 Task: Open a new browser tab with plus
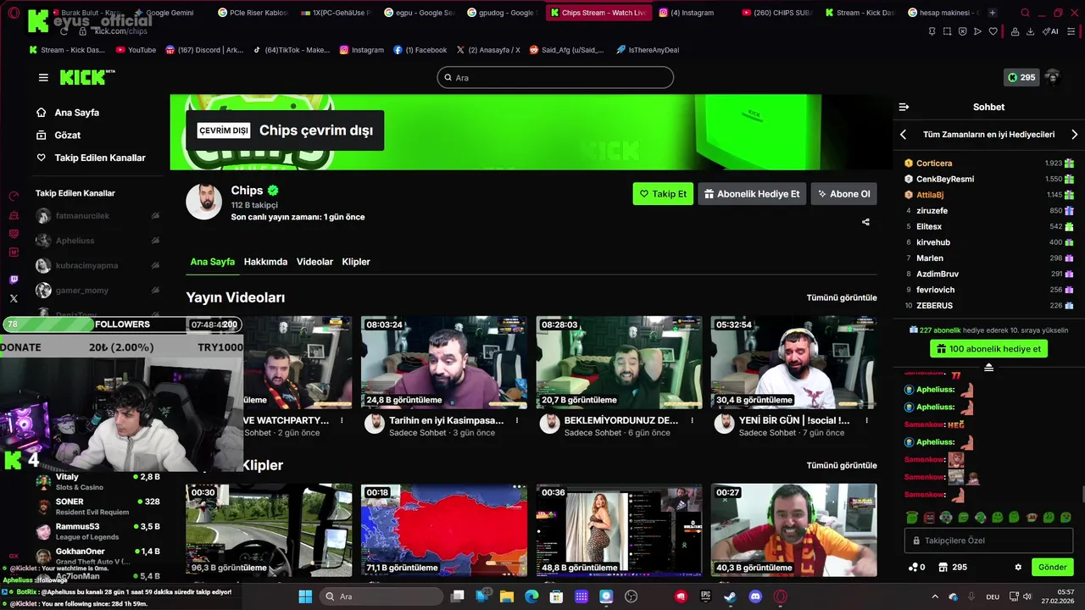click(x=992, y=13)
